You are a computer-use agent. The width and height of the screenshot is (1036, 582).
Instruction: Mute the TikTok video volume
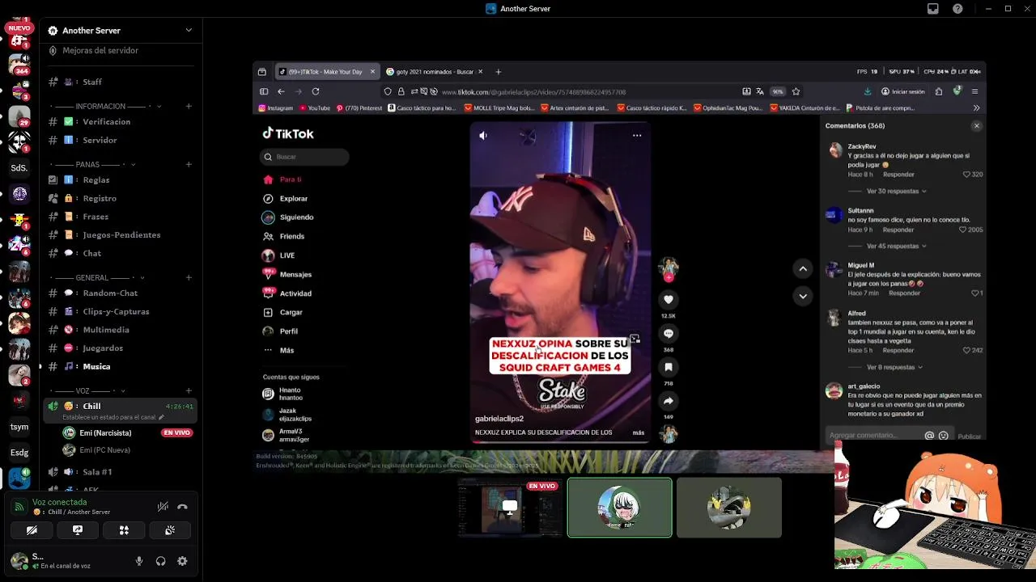point(482,136)
